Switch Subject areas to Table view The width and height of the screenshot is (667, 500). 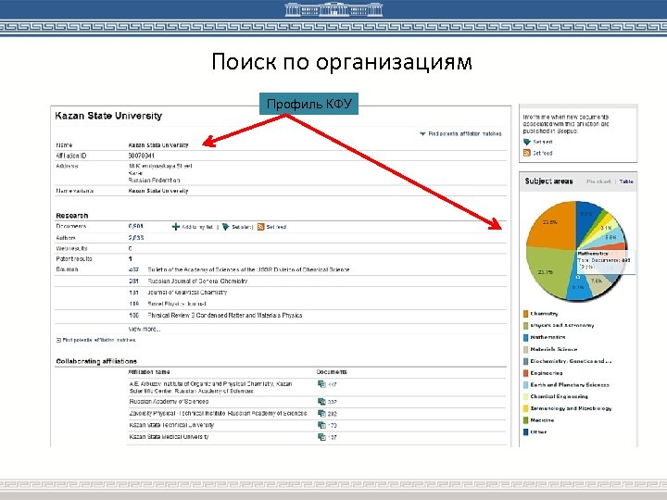point(626,181)
